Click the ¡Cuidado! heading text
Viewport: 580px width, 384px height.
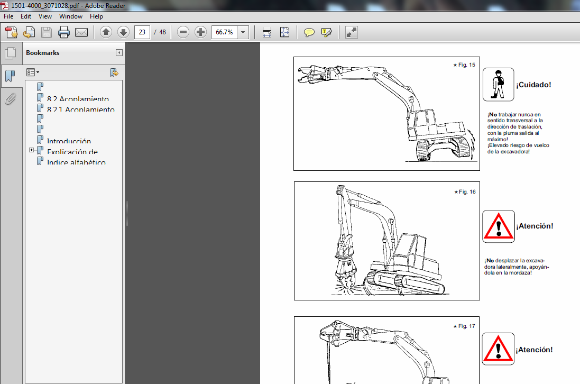coord(533,85)
